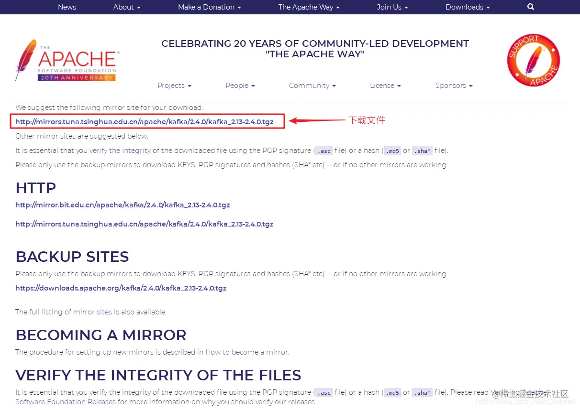Open downloads.apache.org backup kafka link

[121, 288]
